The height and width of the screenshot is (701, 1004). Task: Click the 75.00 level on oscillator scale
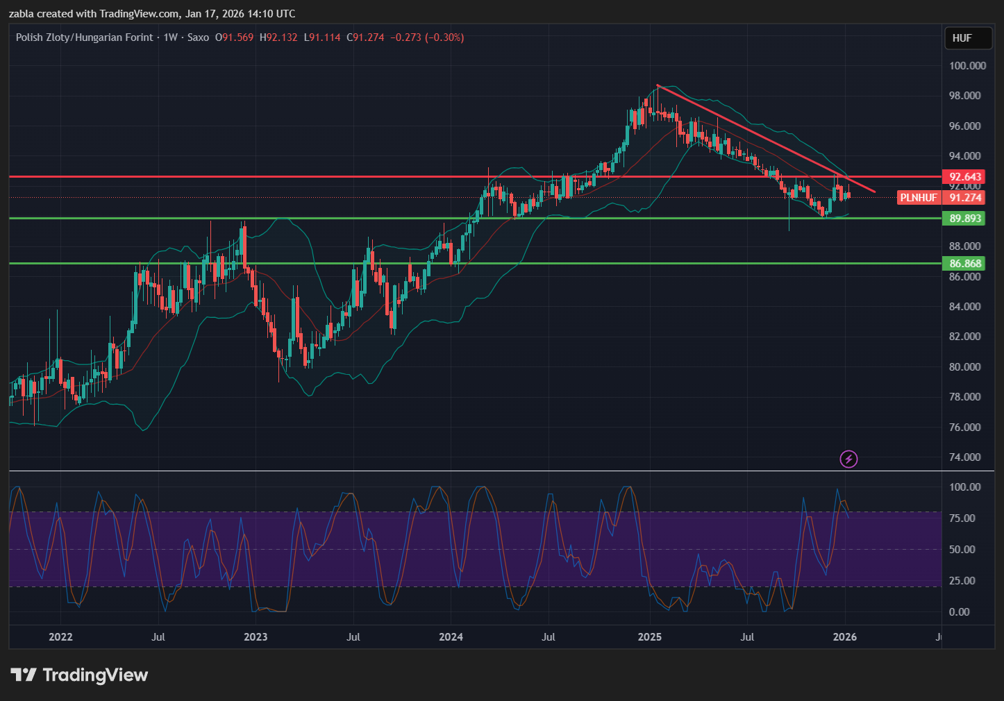coord(962,518)
